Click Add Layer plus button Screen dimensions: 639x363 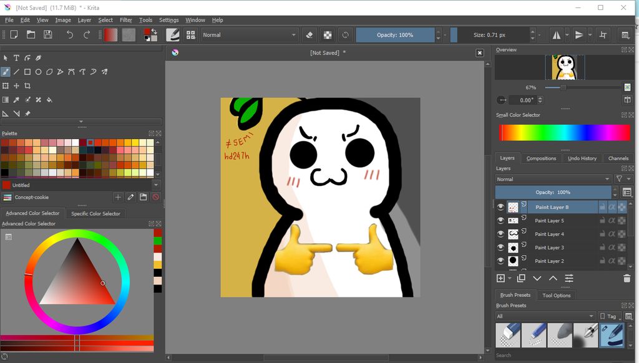click(500, 278)
